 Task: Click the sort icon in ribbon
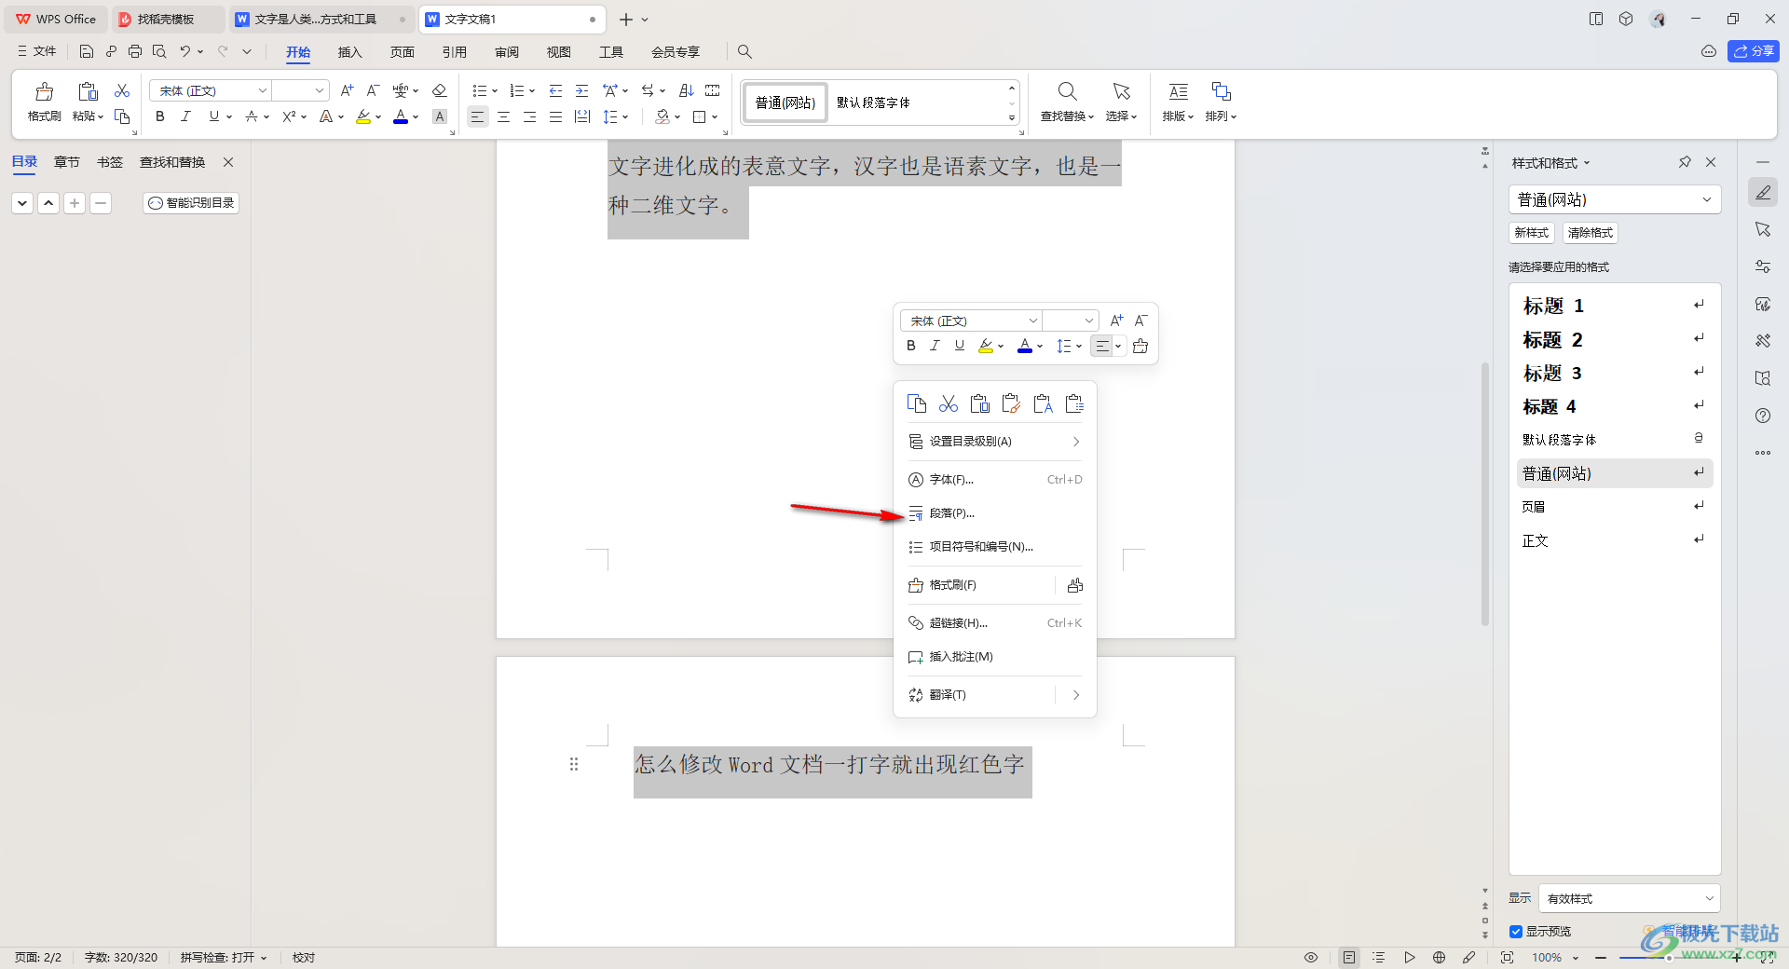click(687, 90)
